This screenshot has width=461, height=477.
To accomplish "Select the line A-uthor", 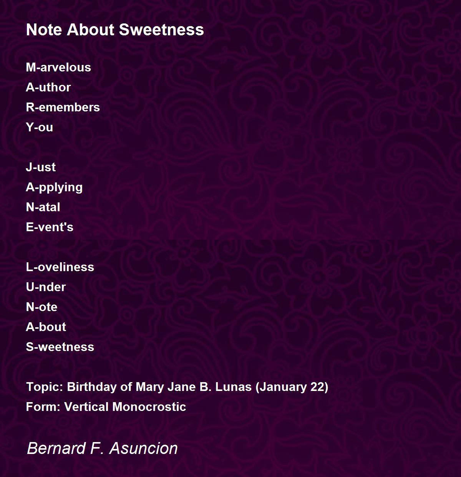I will (x=48, y=87).
